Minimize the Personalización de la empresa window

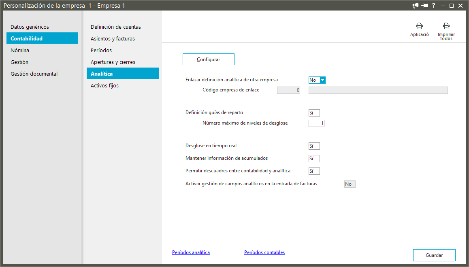443,5
